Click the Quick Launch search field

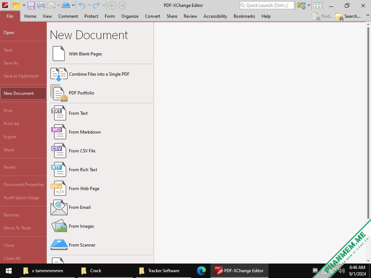coord(267,5)
